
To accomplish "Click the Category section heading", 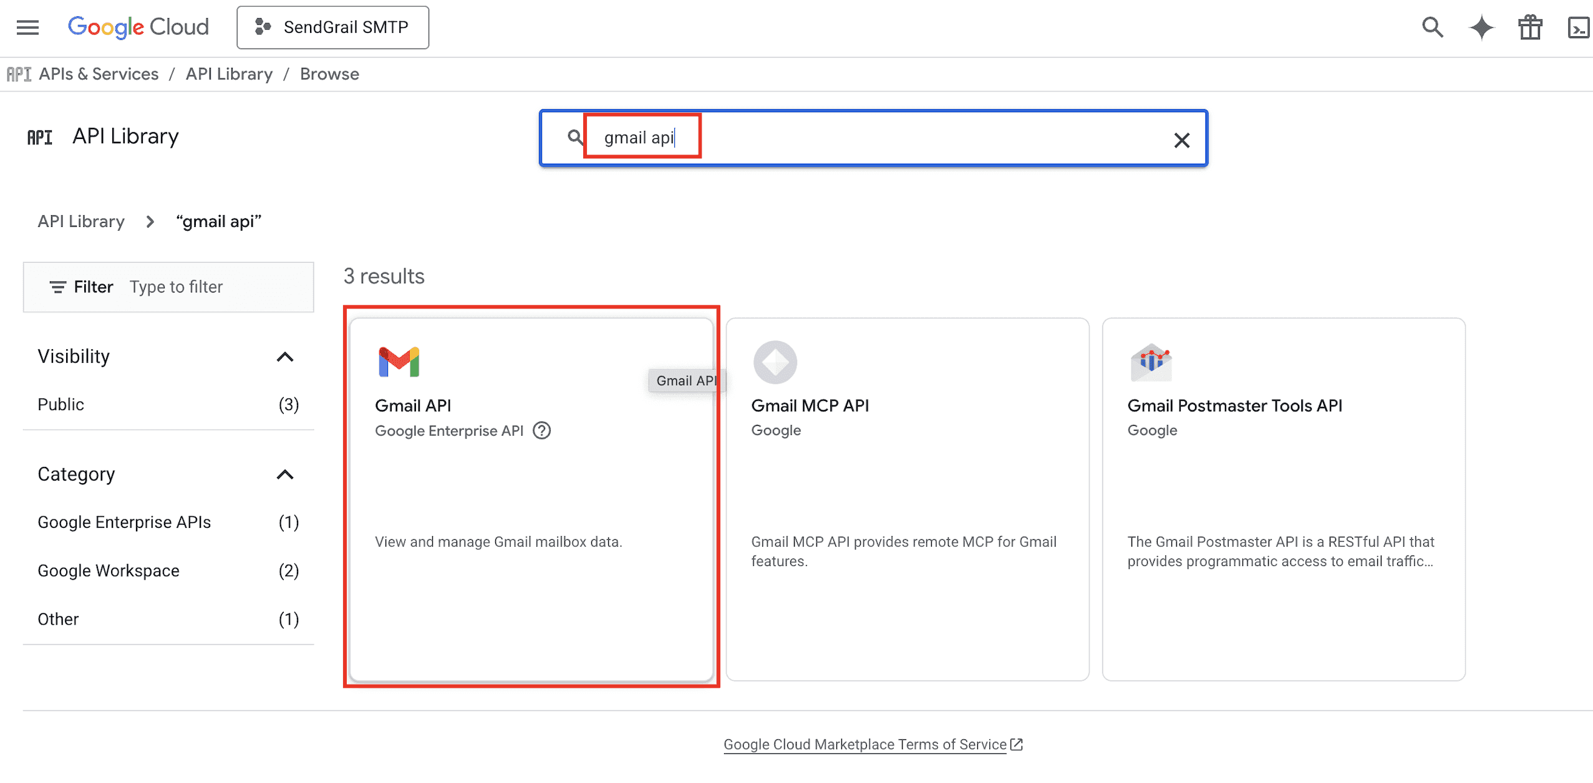I will pos(76,474).
